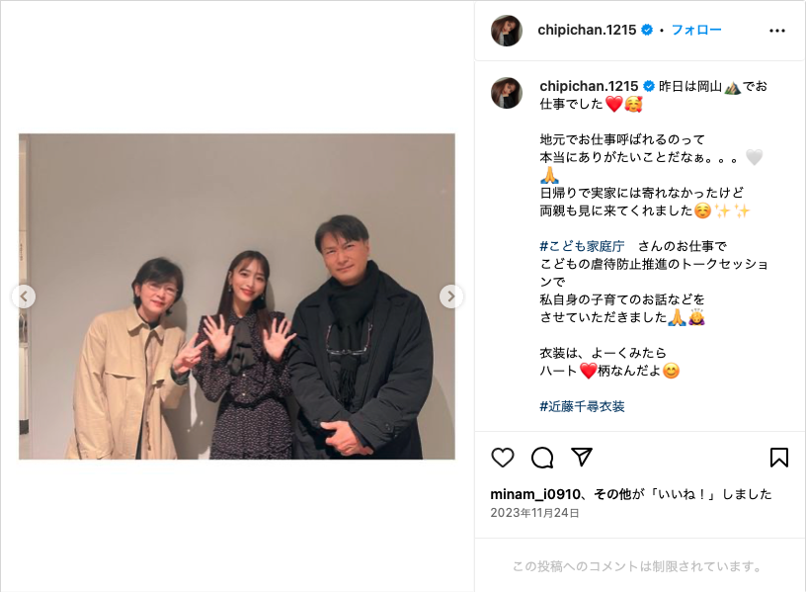Screen dimensions: 806x592
Task: Save the post with the bookmark icon
Action: click(x=778, y=458)
